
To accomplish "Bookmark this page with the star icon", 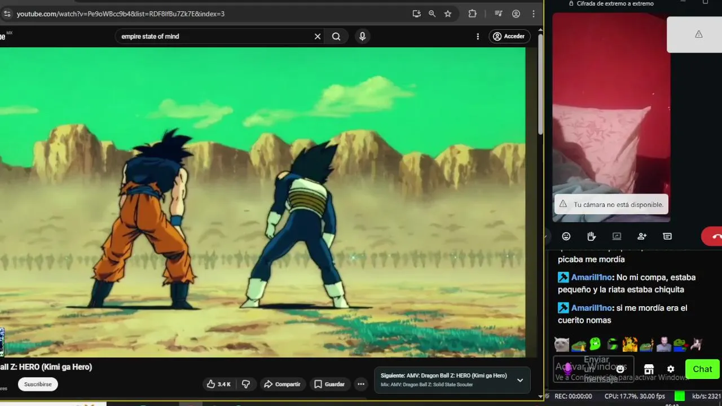I will 448,14.
